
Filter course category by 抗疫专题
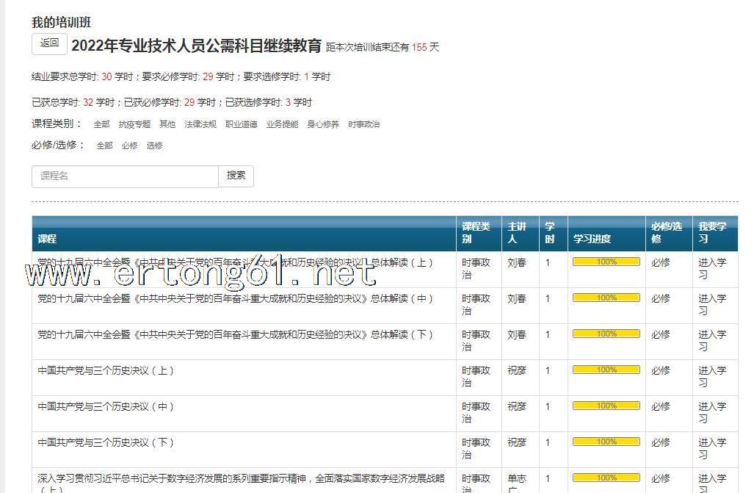pos(134,125)
